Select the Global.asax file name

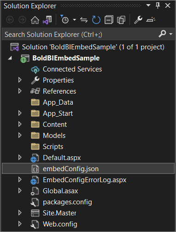point(60,191)
